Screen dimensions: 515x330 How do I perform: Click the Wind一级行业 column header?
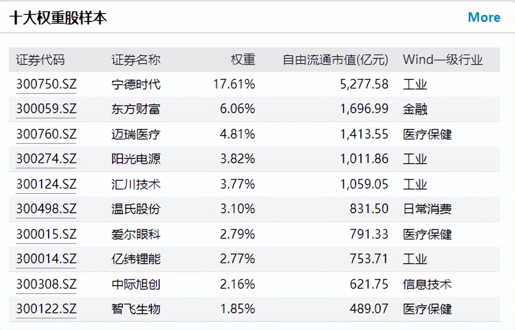point(443,60)
